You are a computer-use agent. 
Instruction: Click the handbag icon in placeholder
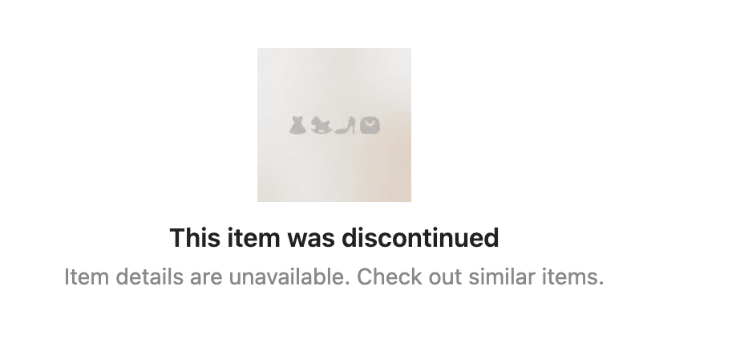pyautogui.click(x=370, y=126)
